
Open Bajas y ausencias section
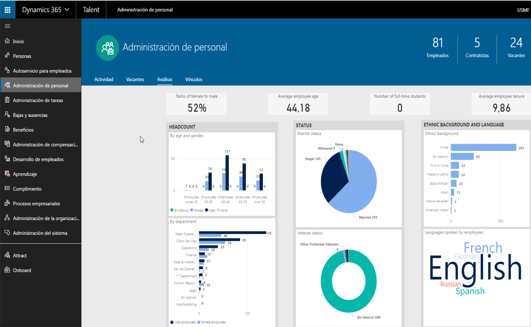click(41, 115)
